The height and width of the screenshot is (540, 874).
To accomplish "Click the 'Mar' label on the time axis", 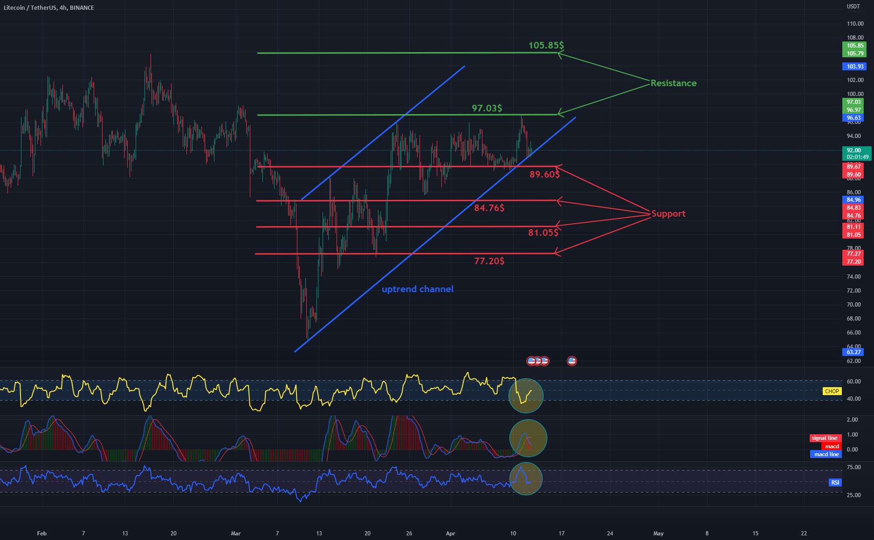I will coord(236,533).
